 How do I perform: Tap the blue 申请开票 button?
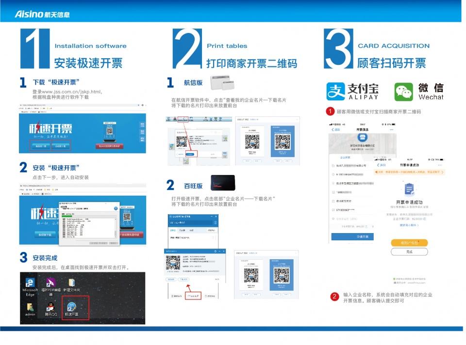[352, 236]
